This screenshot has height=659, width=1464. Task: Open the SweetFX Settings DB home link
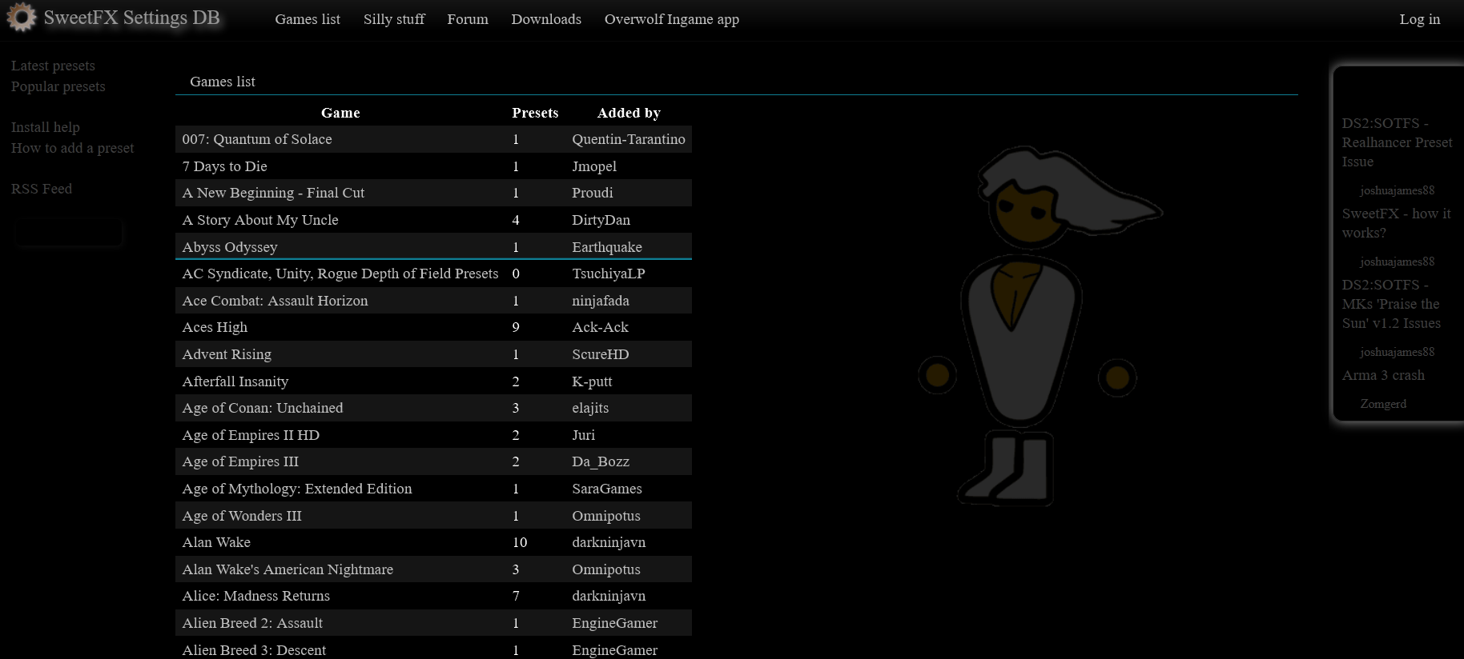131,18
